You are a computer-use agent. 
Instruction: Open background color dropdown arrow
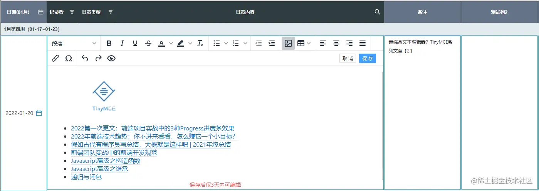[190, 43]
